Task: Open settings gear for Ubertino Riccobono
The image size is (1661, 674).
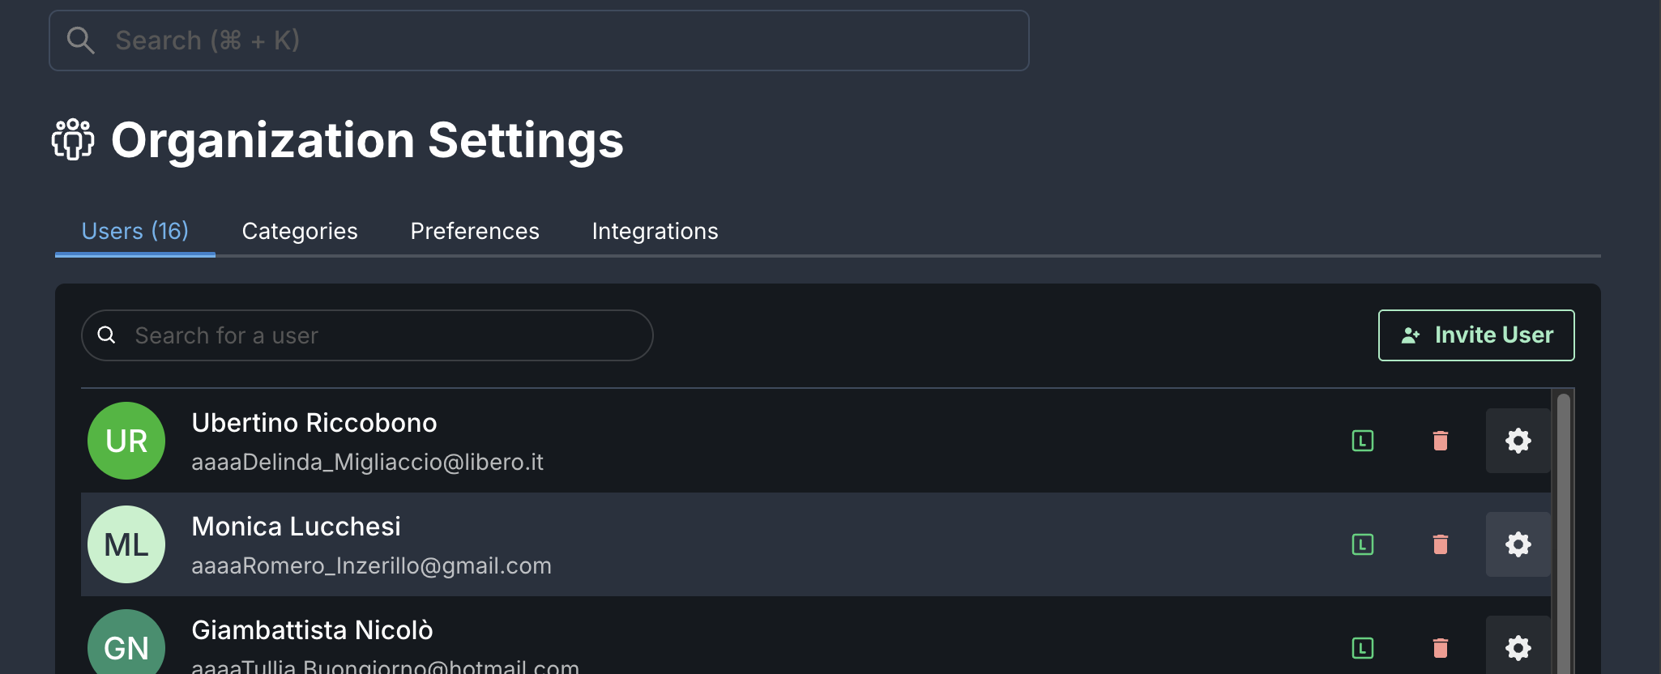Action: 1518,441
